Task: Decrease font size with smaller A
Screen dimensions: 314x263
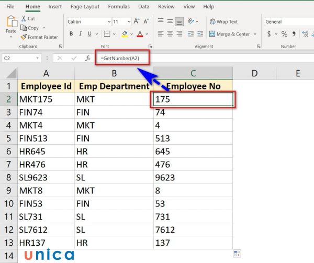Action: (x=146, y=21)
